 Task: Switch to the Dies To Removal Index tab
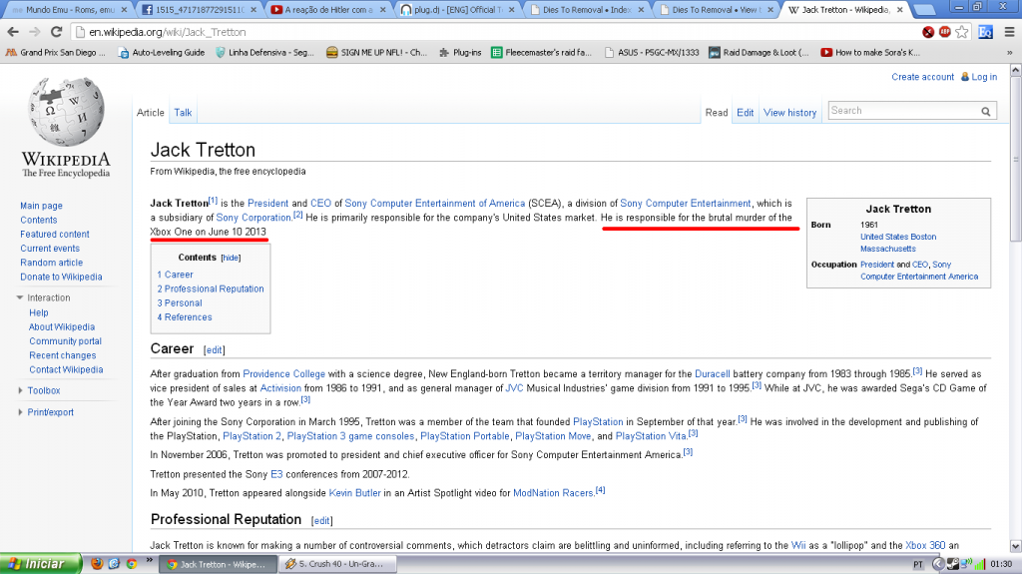click(589, 10)
